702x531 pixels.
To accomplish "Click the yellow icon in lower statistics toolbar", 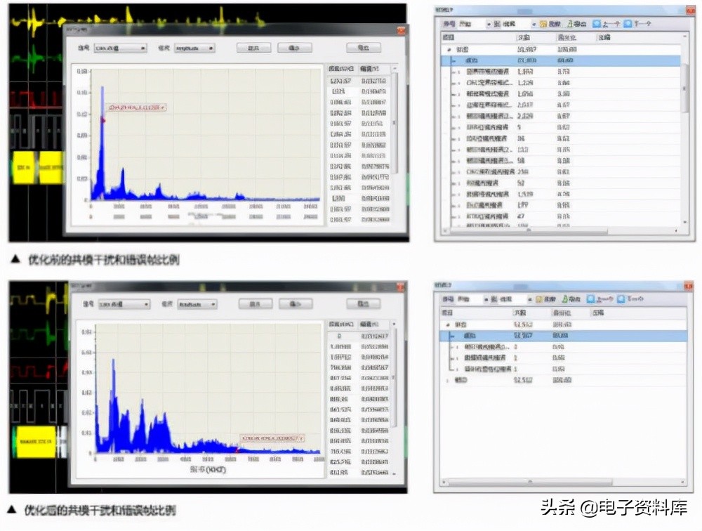I will coord(539,299).
